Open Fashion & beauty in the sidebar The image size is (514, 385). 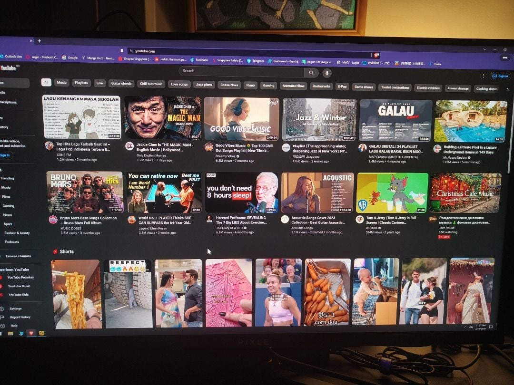point(17,233)
